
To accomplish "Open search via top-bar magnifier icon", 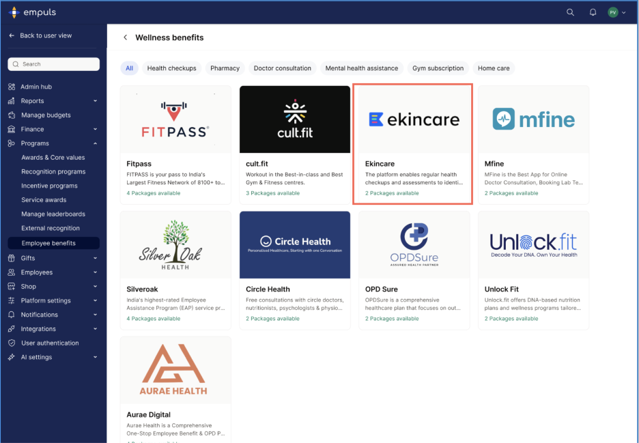I will [x=570, y=12].
